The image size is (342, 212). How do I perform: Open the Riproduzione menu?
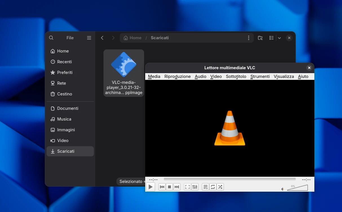point(177,76)
